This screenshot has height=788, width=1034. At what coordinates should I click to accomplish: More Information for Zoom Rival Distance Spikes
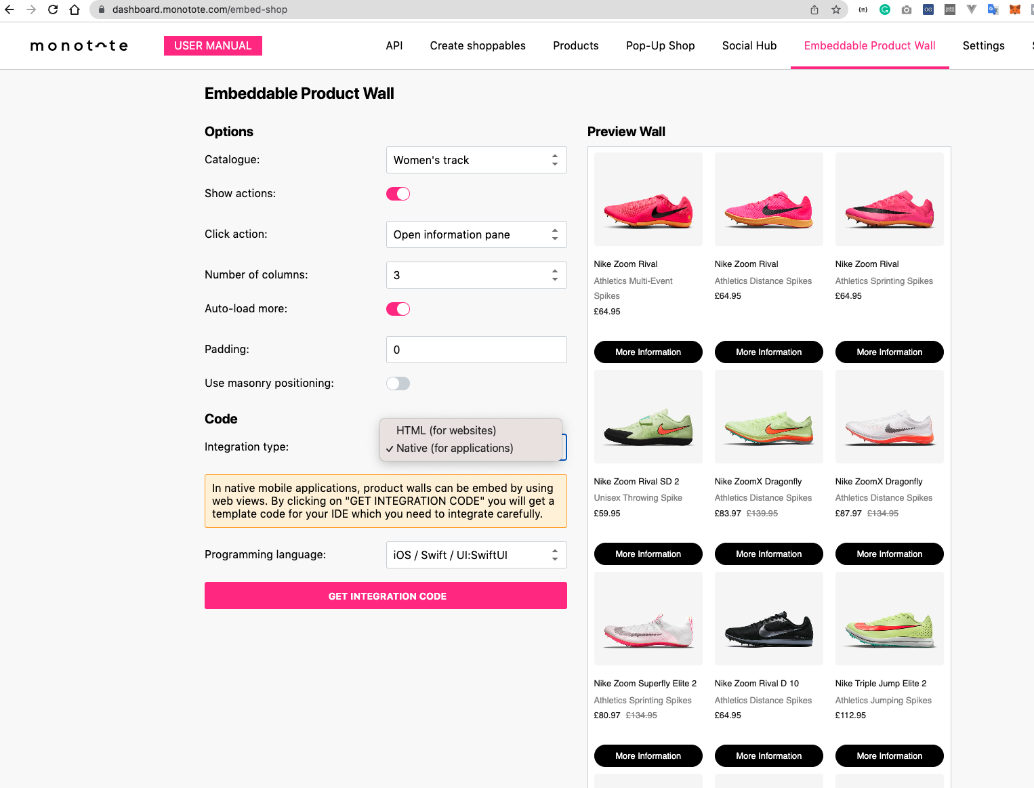click(x=769, y=352)
